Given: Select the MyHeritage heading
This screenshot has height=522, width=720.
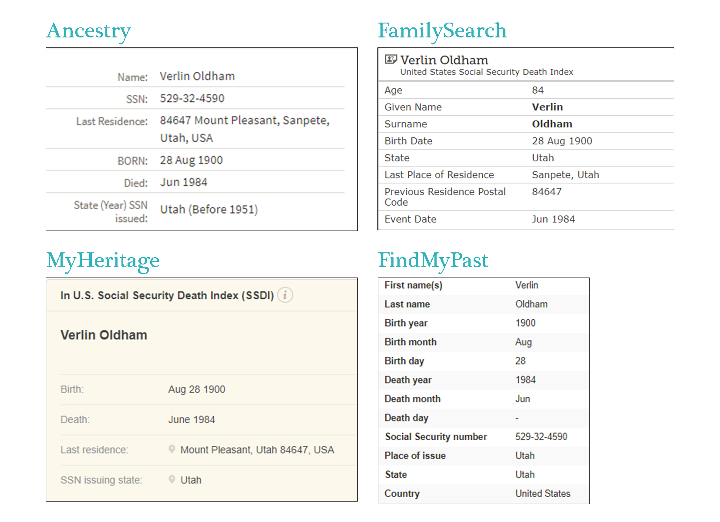Looking at the screenshot, I should coord(103,261).
